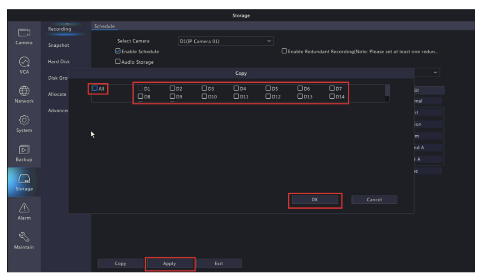Toggle the Audio Storage checkbox
This screenshot has height=278, width=483.
[x=118, y=61]
